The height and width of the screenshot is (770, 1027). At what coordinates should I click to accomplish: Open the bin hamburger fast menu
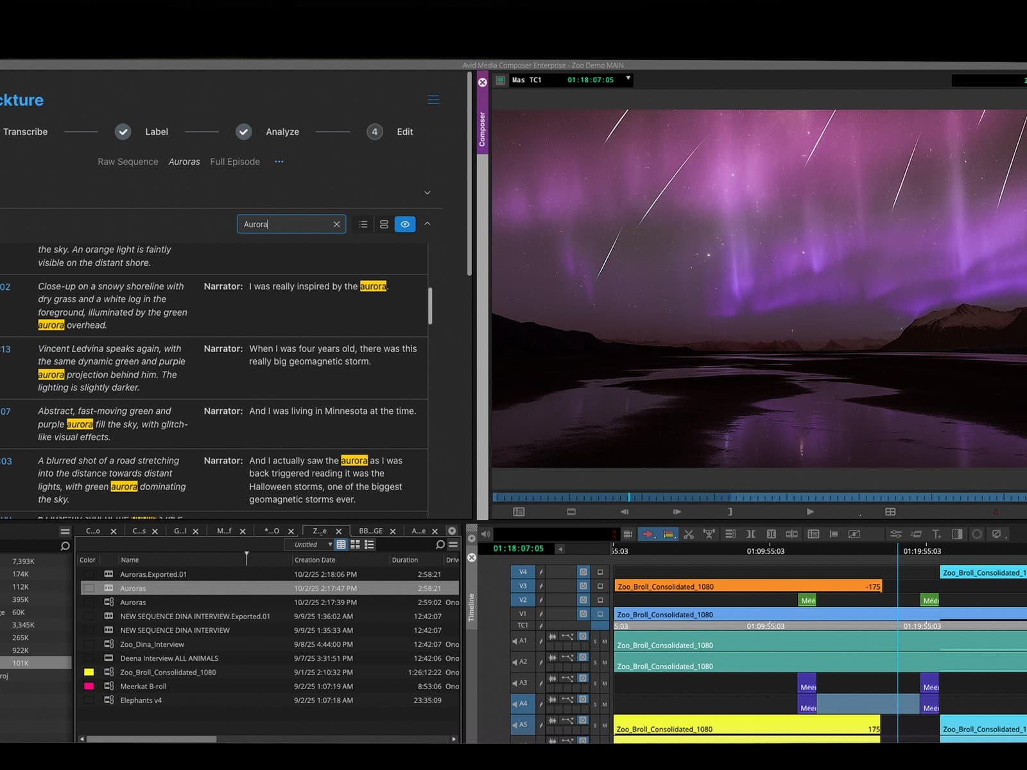click(x=453, y=544)
